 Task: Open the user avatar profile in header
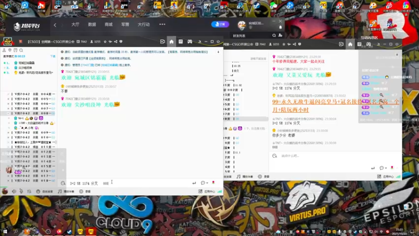(241, 25)
